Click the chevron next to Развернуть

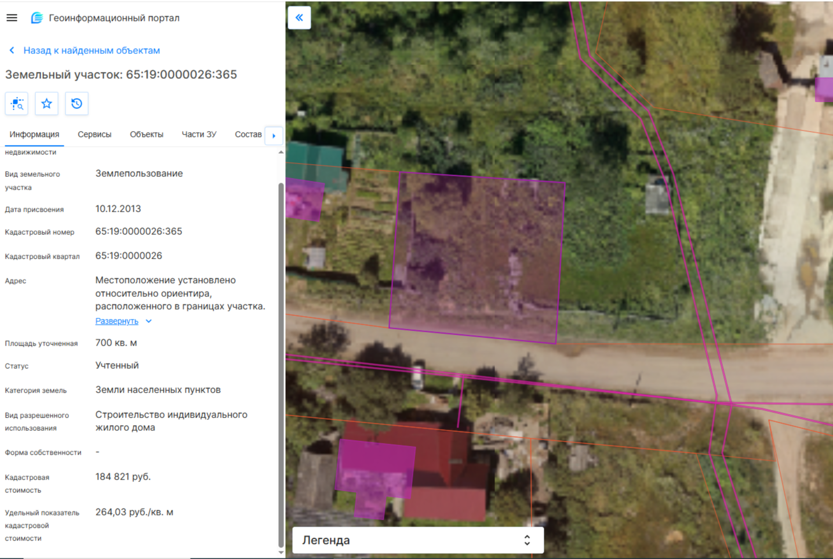click(148, 321)
